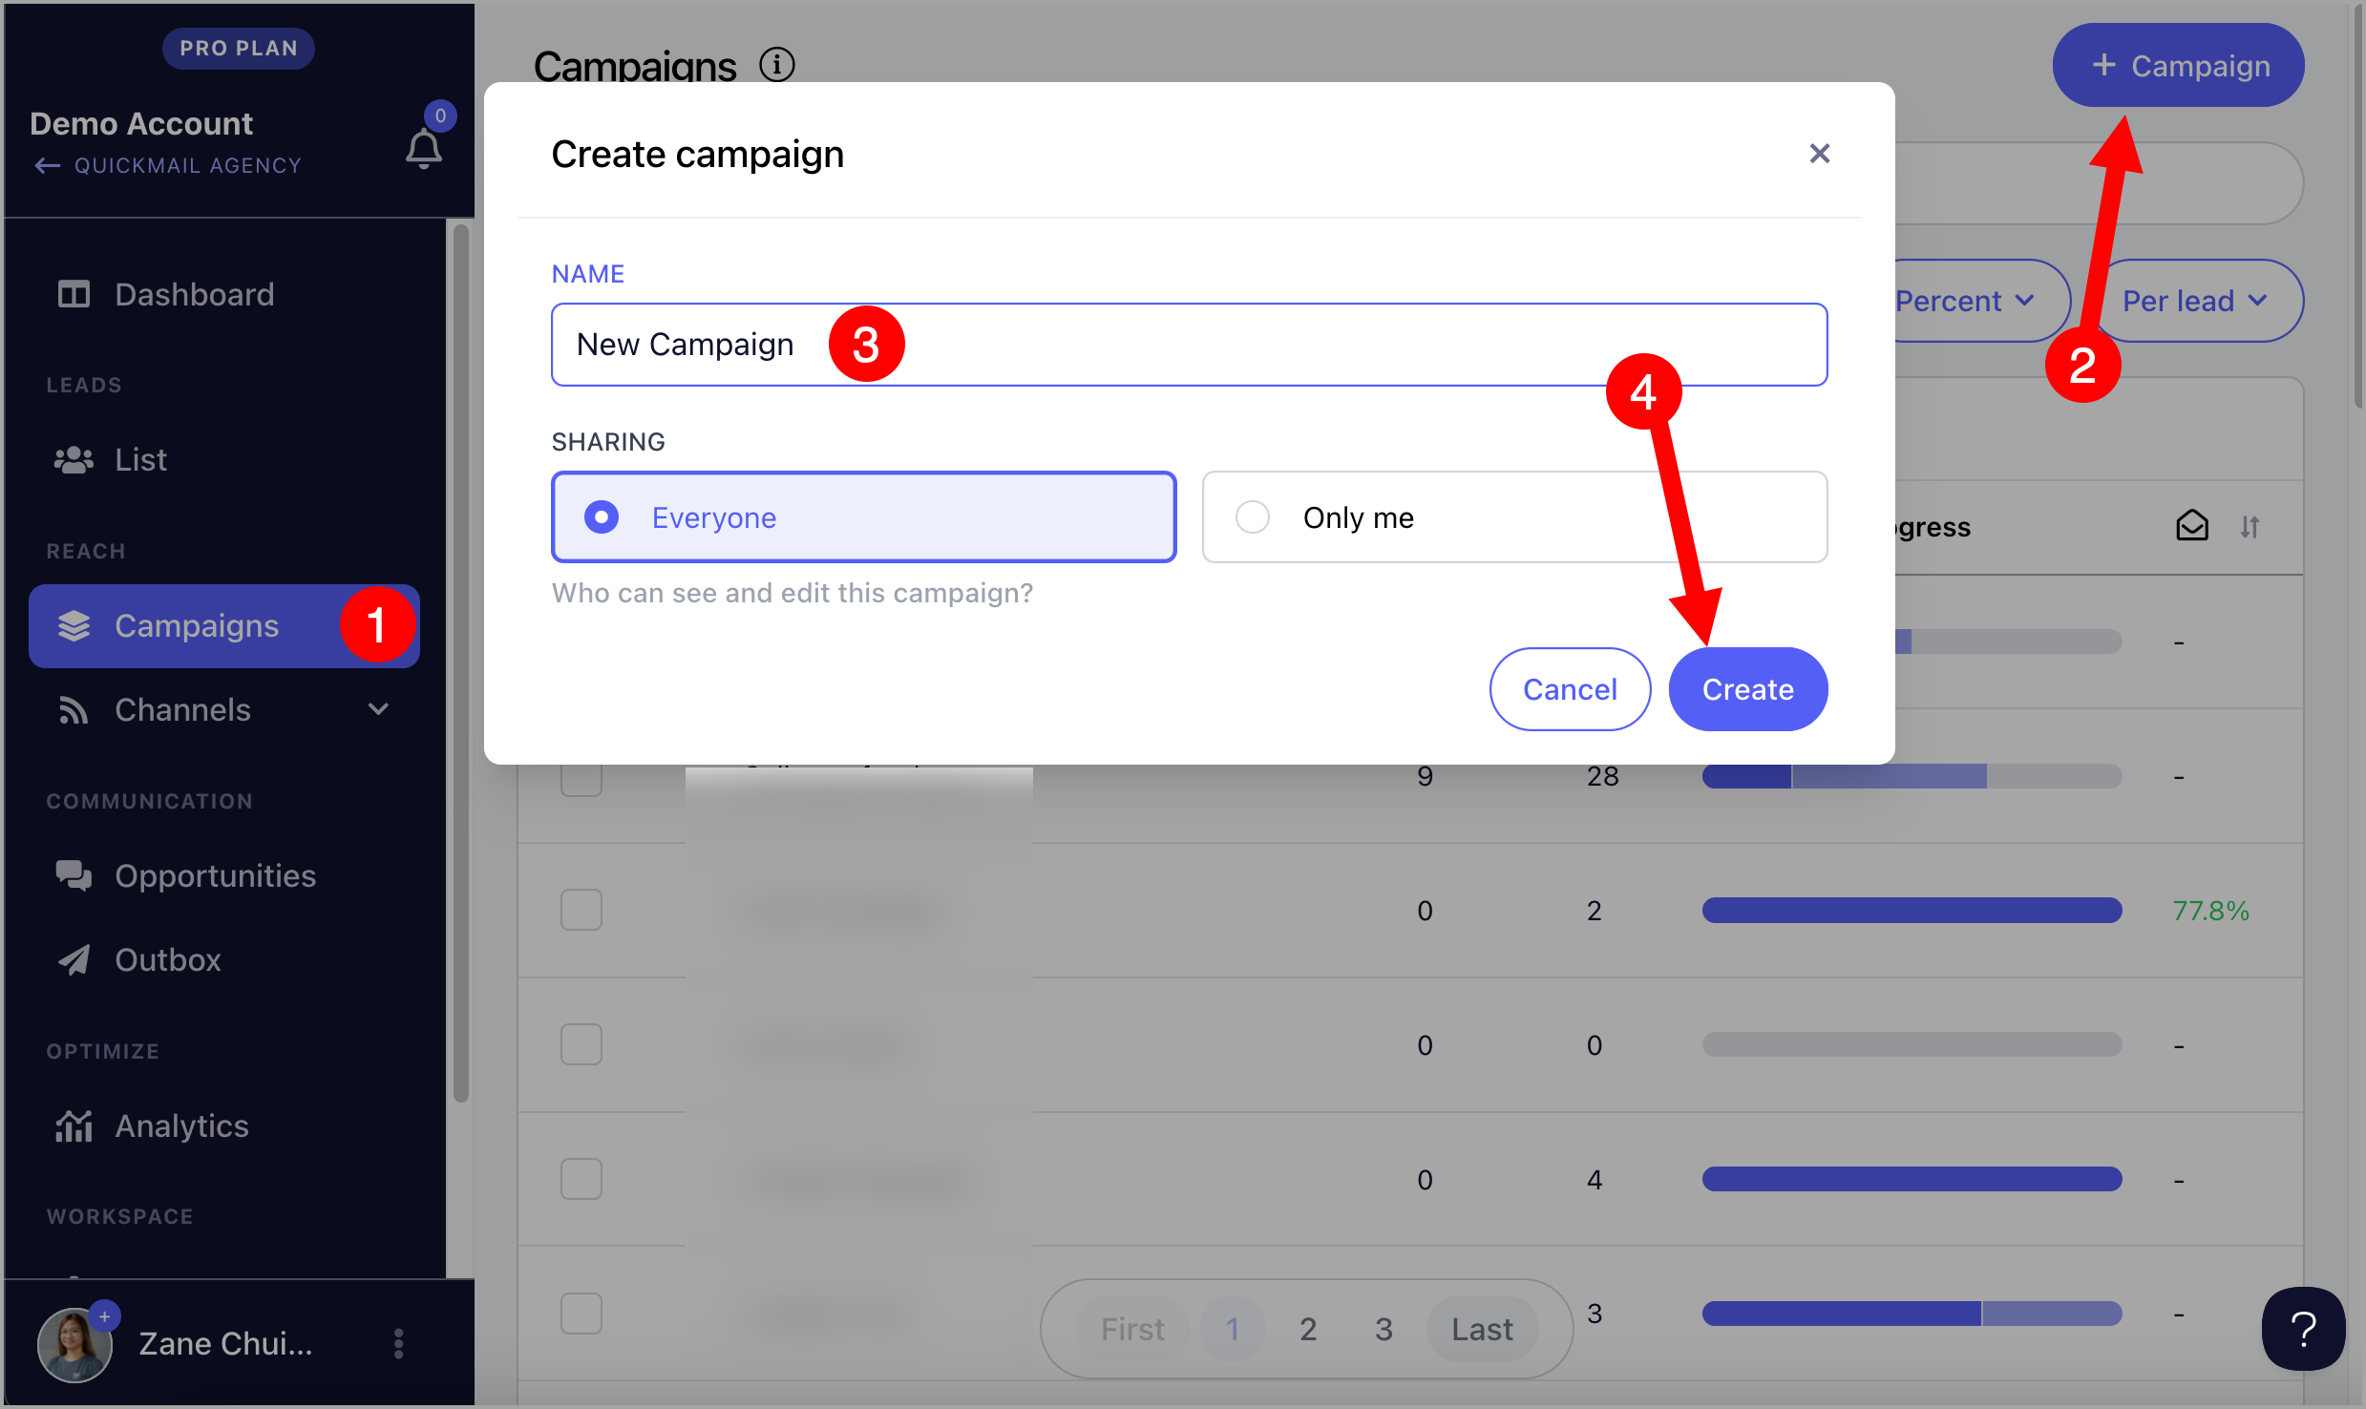
Task: Click the PRO PLAN badge
Action: pyautogui.click(x=239, y=48)
